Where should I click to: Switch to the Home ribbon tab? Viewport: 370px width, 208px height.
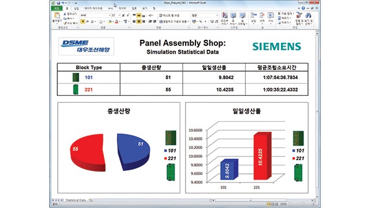point(67,8)
